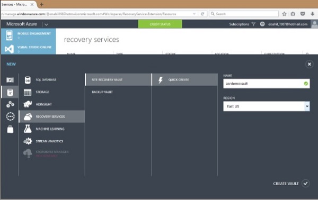The width and height of the screenshot is (318, 200).
Task: Click the Stream Analytics gear icon
Action: 28,141
